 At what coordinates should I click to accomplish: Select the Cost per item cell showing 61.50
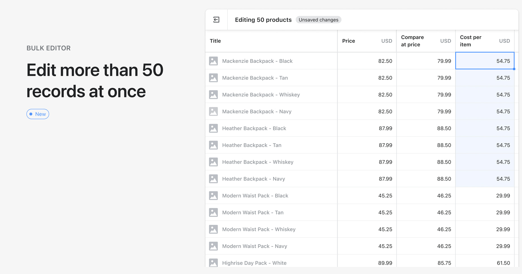(x=484, y=263)
